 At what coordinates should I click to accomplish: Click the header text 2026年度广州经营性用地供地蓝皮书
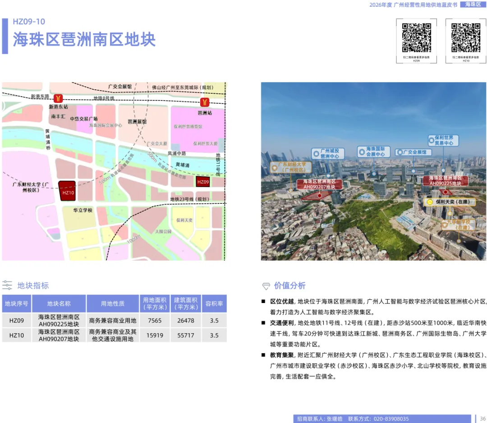click(413, 5)
